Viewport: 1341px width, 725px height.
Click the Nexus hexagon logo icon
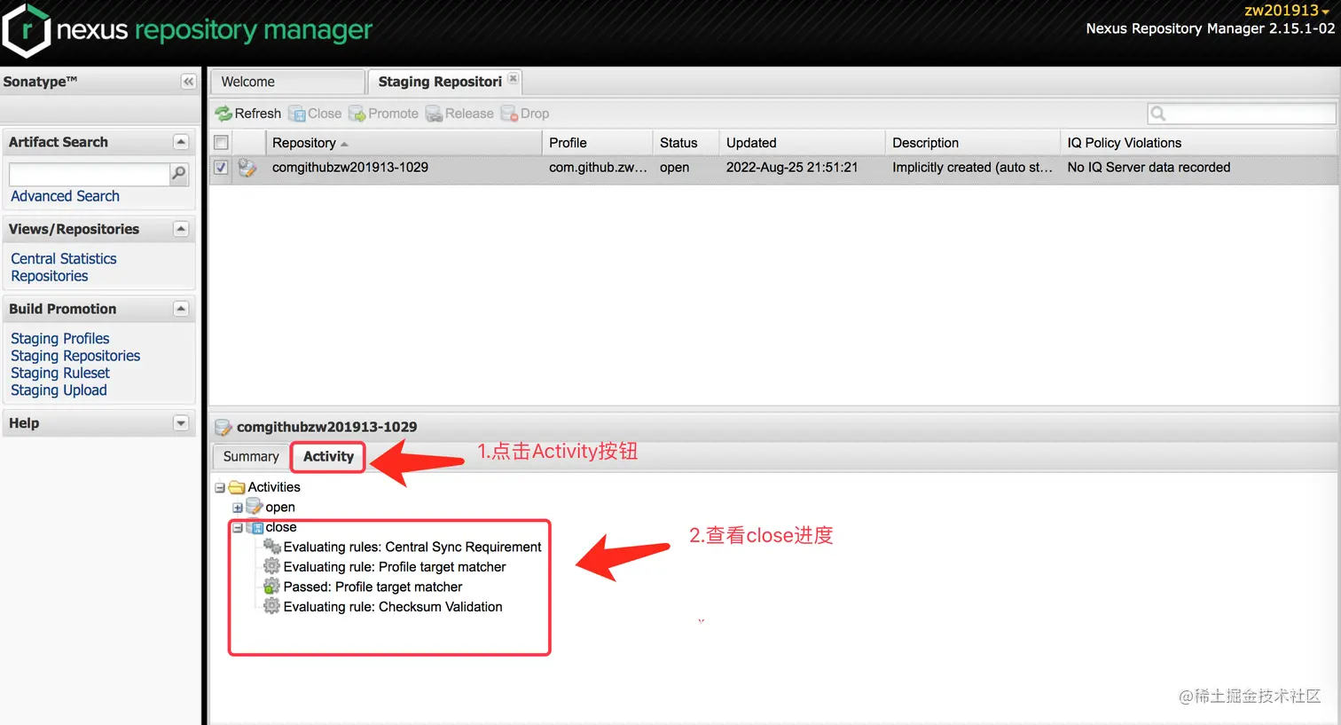26,30
